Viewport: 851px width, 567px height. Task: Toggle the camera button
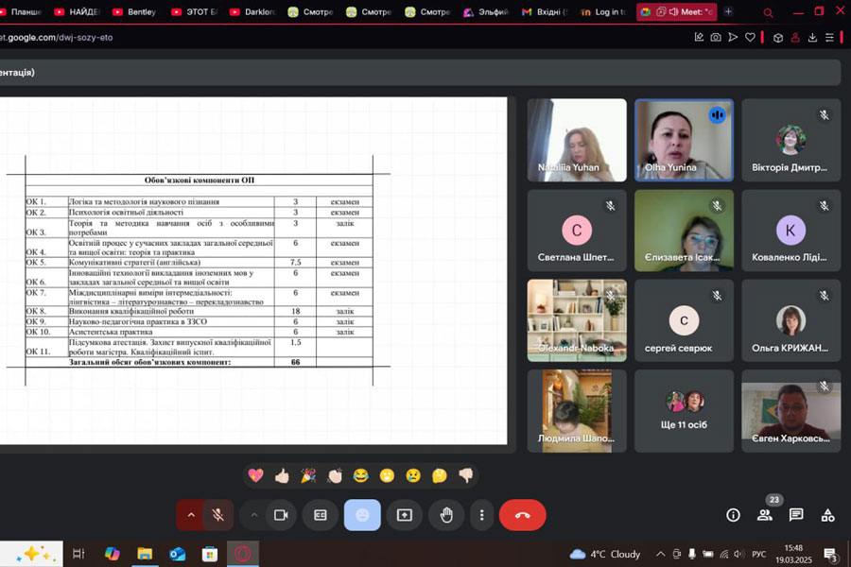tap(281, 515)
